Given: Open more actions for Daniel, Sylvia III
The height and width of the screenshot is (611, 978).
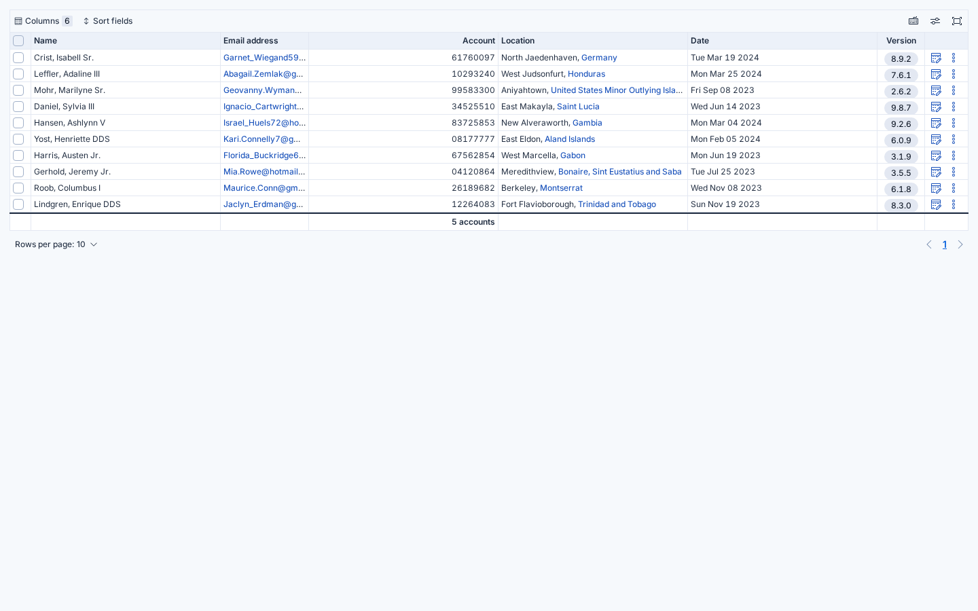Looking at the screenshot, I should [x=954, y=107].
